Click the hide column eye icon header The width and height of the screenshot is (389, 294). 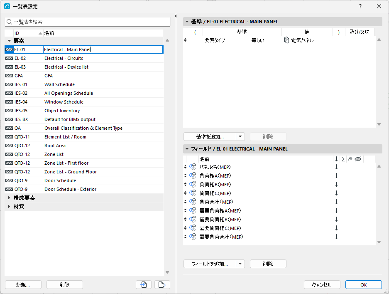[358, 159]
